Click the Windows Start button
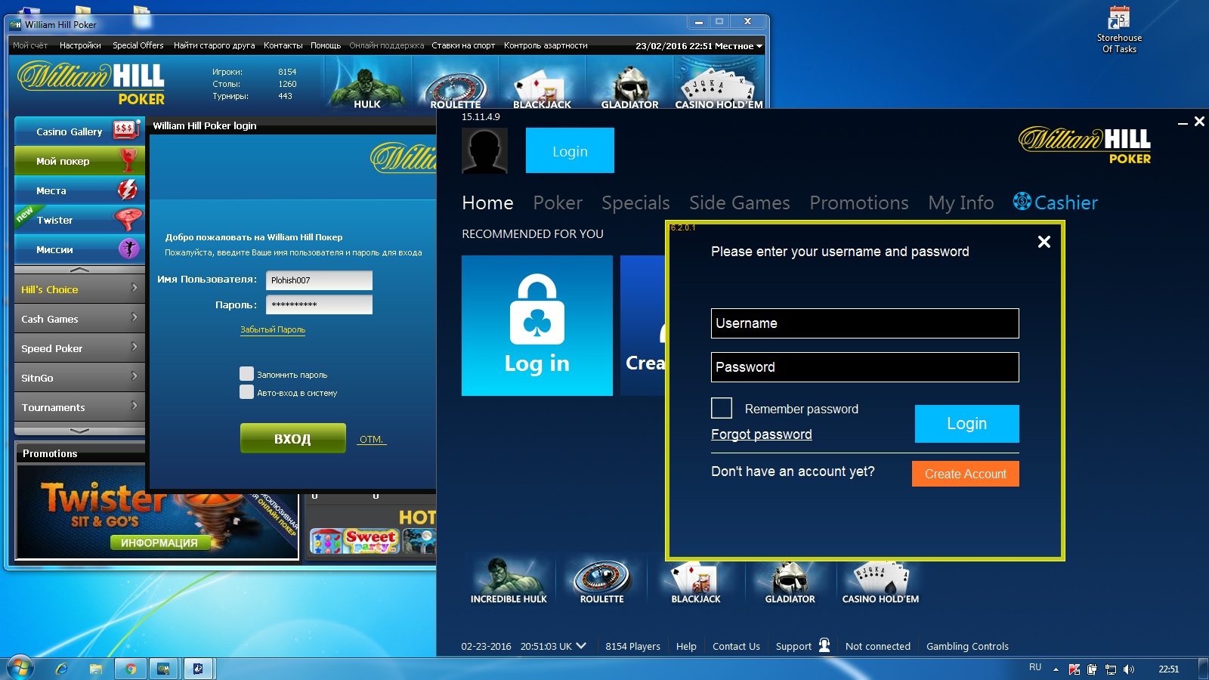Image resolution: width=1209 pixels, height=680 pixels. [x=20, y=669]
